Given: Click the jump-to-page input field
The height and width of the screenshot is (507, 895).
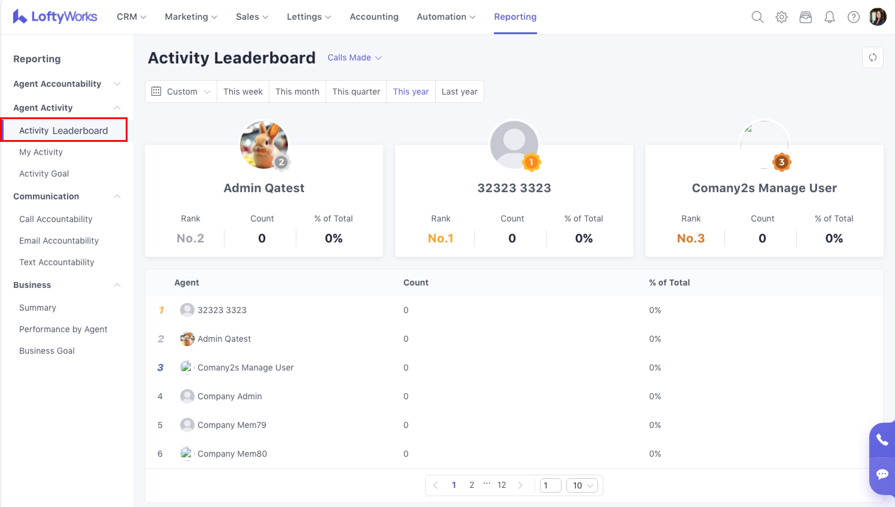Looking at the screenshot, I should coord(550,485).
